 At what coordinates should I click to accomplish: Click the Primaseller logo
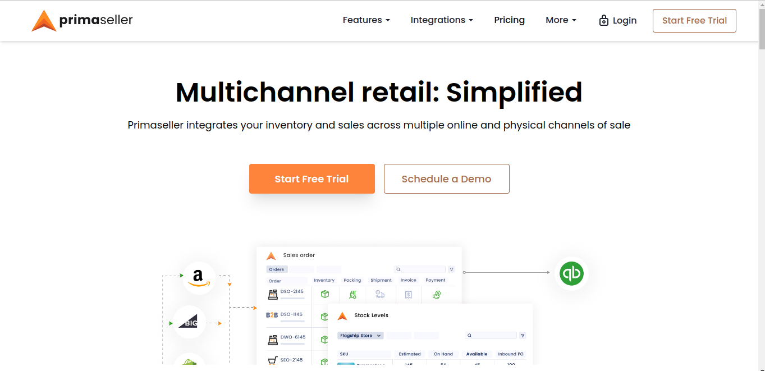point(82,21)
